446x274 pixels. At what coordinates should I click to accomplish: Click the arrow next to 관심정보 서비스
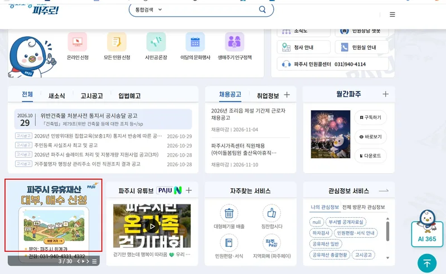coord(384,190)
